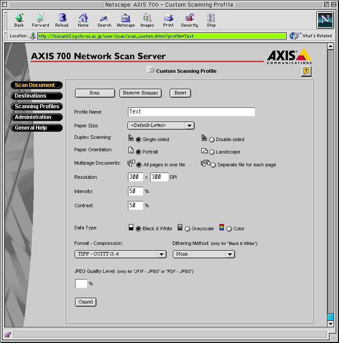This screenshot has width=339, height=343.
Task: Set data type to Color
Action: pos(229,229)
